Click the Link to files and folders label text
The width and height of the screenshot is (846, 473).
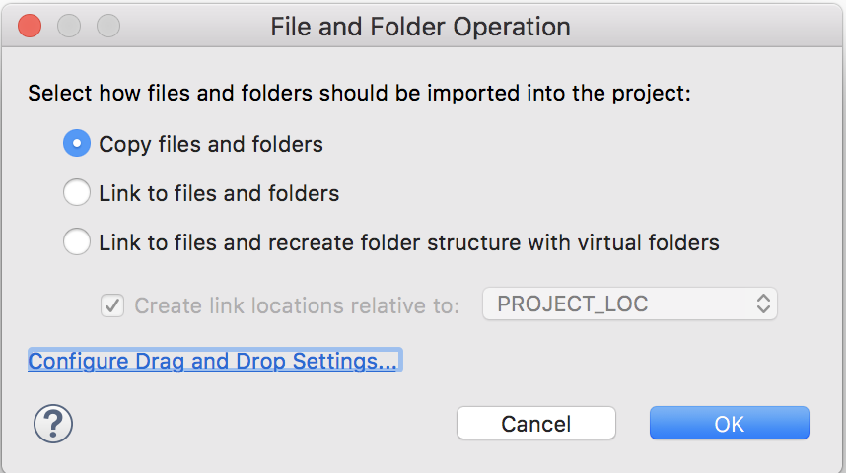(x=219, y=193)
